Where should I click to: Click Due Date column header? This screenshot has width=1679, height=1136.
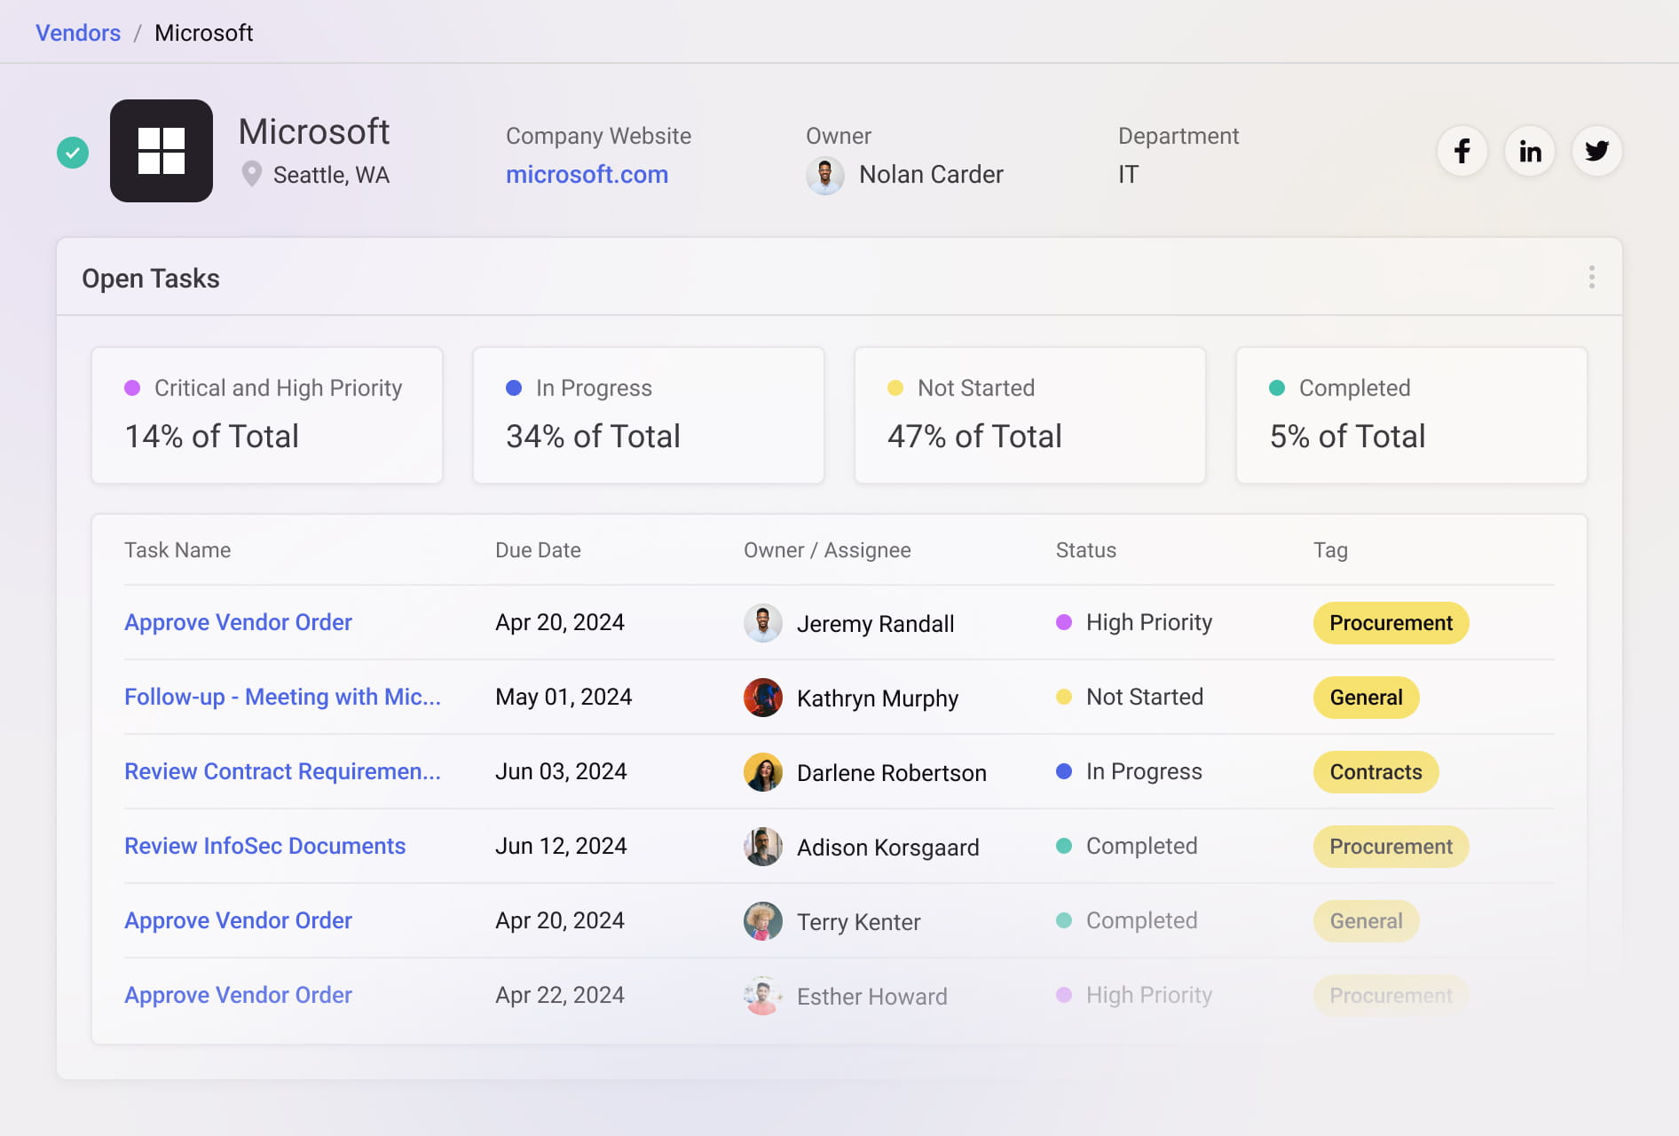pos(538,550)
